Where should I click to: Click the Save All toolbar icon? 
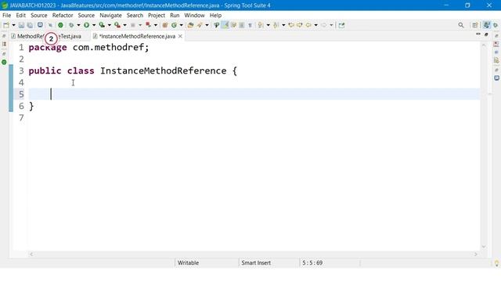click(x=30, y=25)
